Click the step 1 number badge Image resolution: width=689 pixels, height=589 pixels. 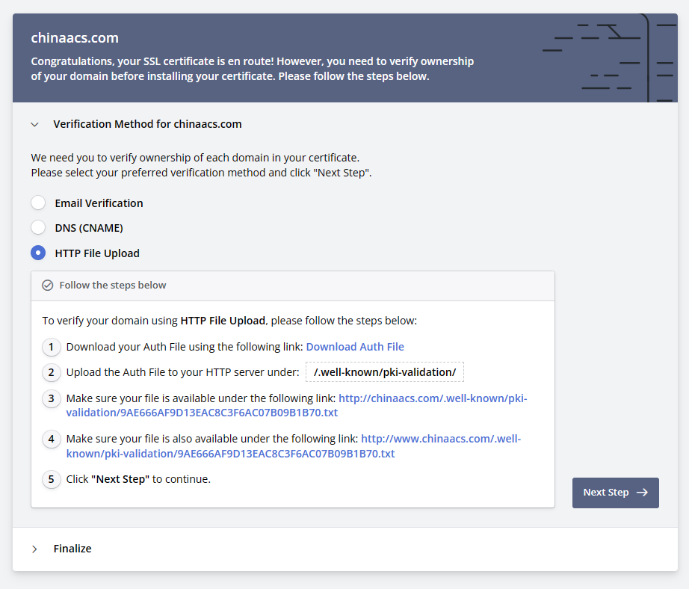[52, 348]
